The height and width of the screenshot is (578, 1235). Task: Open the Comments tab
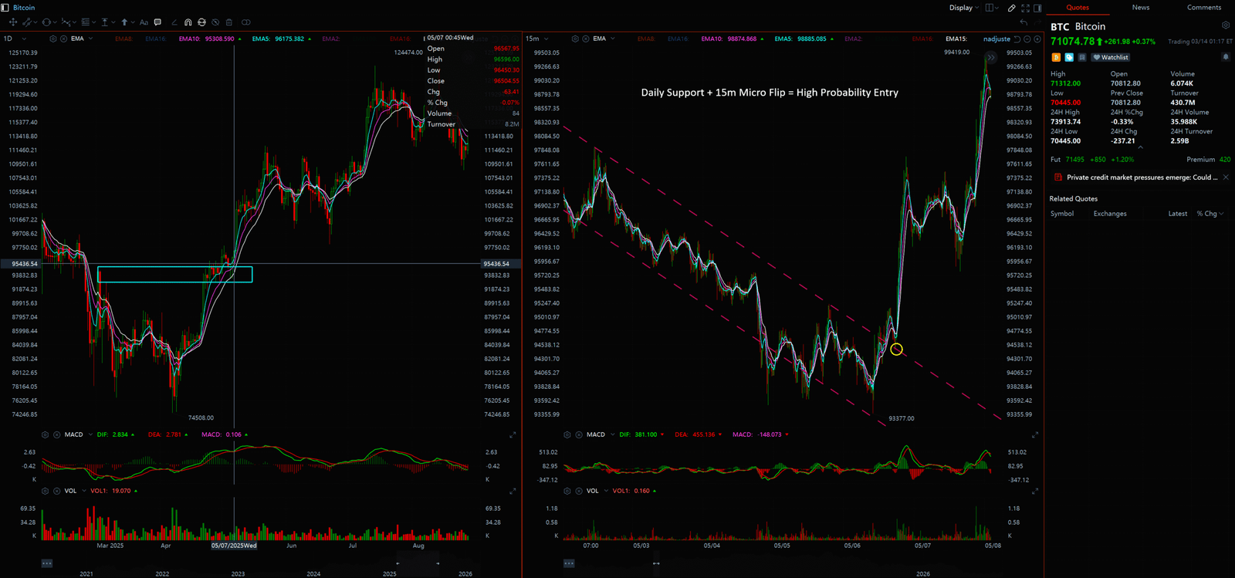(x=1203, y=8)
